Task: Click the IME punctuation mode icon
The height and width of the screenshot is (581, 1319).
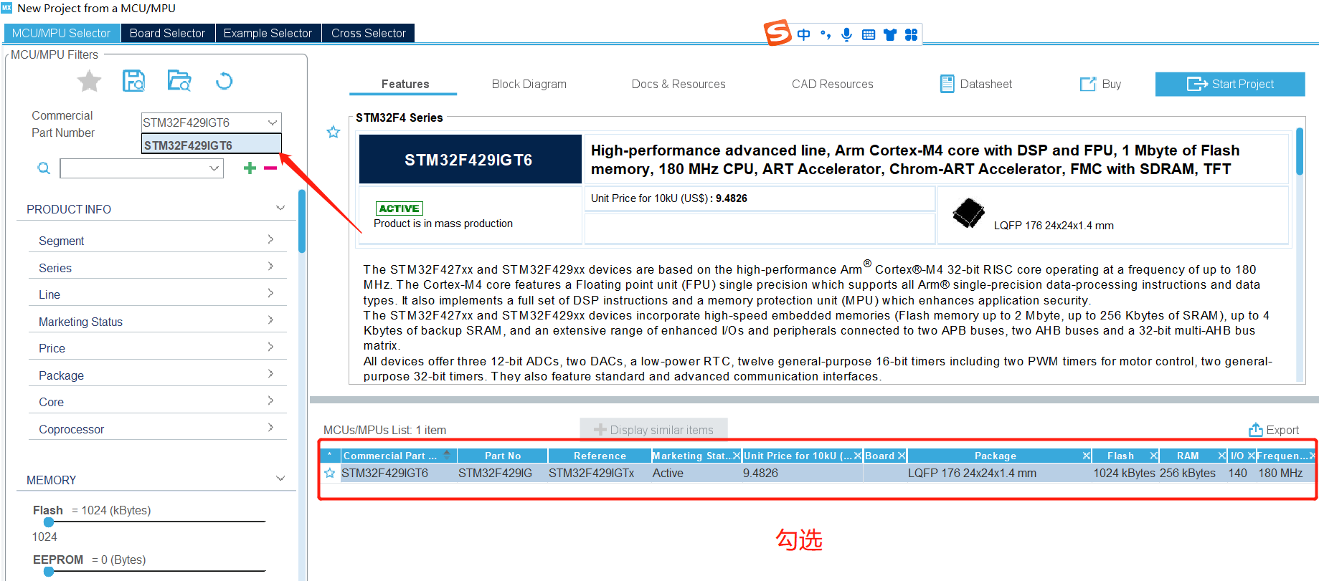Action: [826, 34]
